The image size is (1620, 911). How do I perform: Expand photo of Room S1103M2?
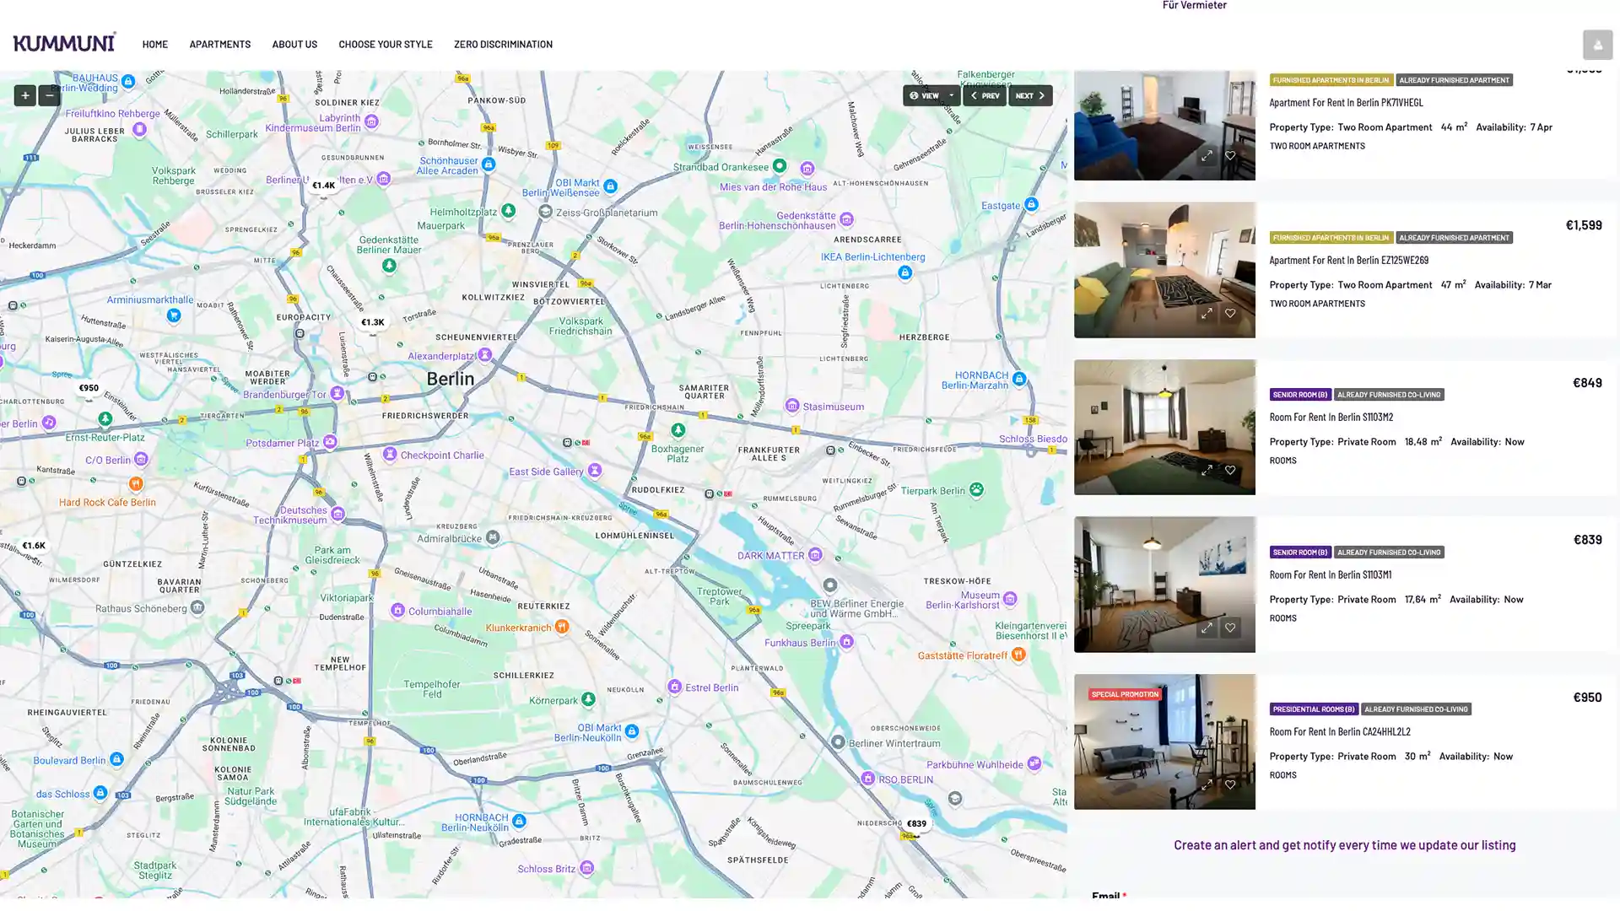click(x=1207, y=471)
